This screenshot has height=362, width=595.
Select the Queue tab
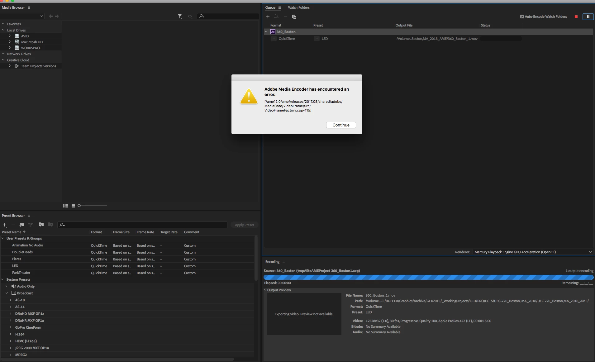point(270,7)
